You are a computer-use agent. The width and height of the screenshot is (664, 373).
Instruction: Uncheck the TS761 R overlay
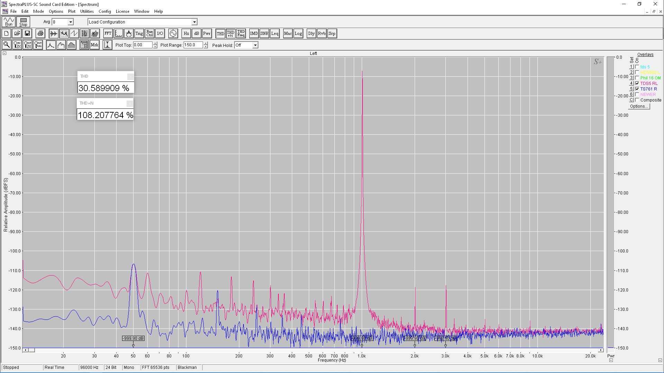tap(637, 89)
